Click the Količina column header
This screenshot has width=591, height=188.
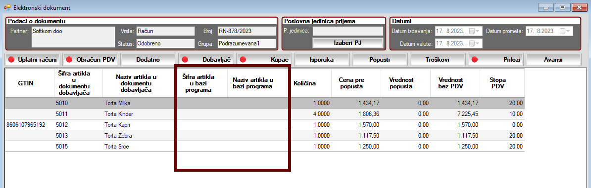tap(310, 83)
